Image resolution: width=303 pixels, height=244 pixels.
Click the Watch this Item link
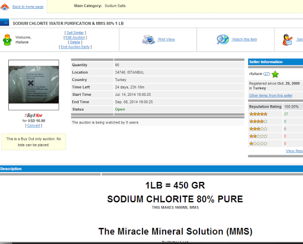tap(244, 40)
